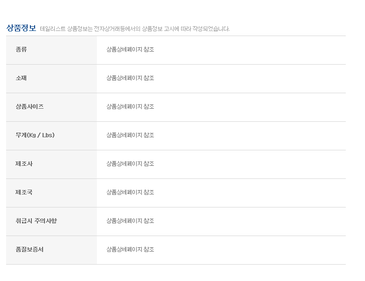Click the 상품사이즈 row's 상품상세페이지 참조 value
Image resolution: width=365 pixels, height=281 pixels.
click(130, 107)
